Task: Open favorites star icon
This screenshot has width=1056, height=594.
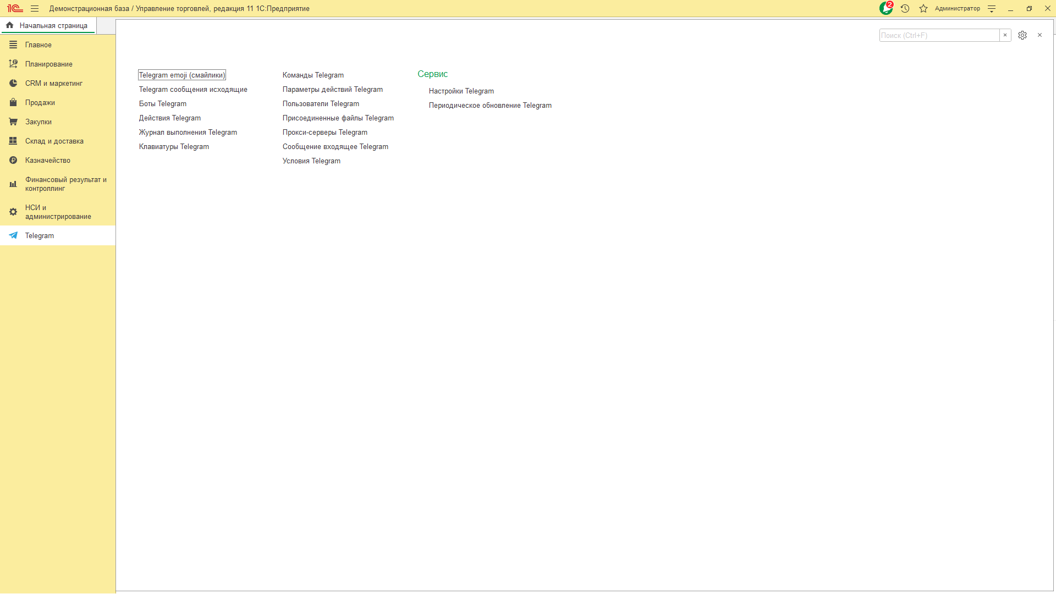Action: [923, 8]
